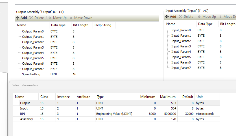Click Input_Param3 in Input Assembly list
The height and width of the screenshot is (136, 236).
[x=181, y=46]
